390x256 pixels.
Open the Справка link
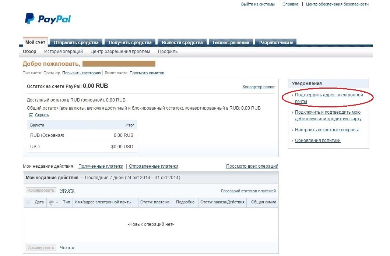[x=290, y=4]
